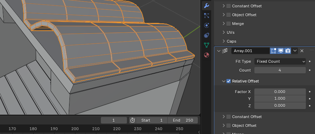
Task: Jump to frame 200 on timeline ruler
Action: coord(75,129)
